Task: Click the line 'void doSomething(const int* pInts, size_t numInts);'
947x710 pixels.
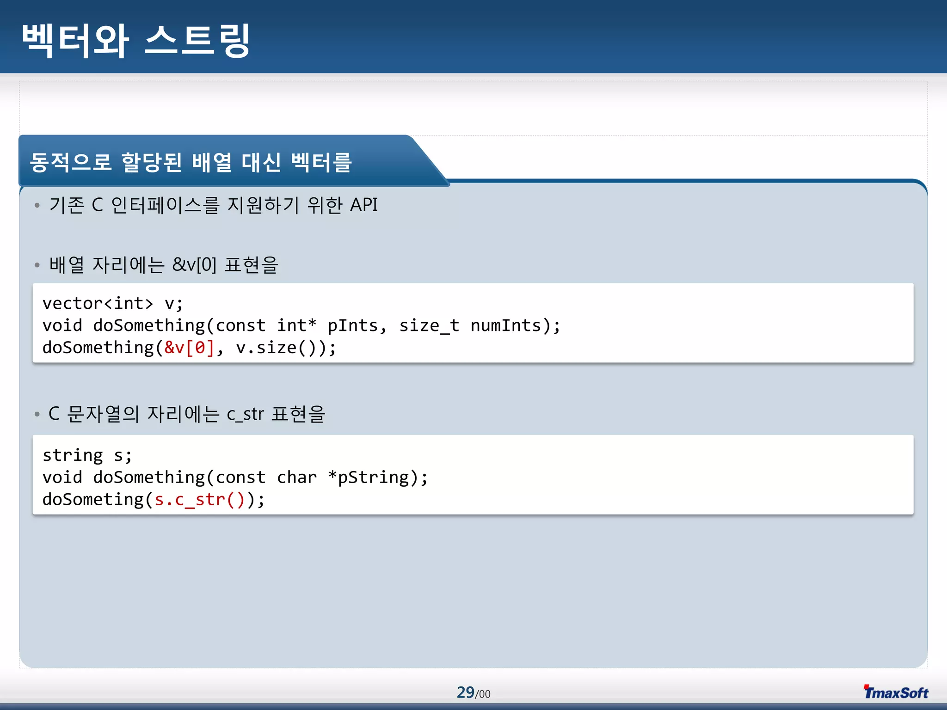Action: point(301,326)
